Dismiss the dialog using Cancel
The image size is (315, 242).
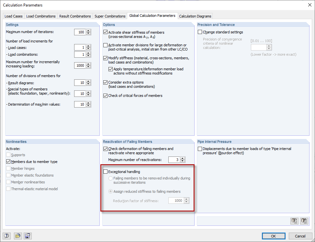(x=300, y=236)
